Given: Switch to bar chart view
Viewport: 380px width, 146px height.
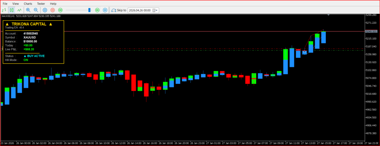Looking at the screenshot, I should coord(4,10).
